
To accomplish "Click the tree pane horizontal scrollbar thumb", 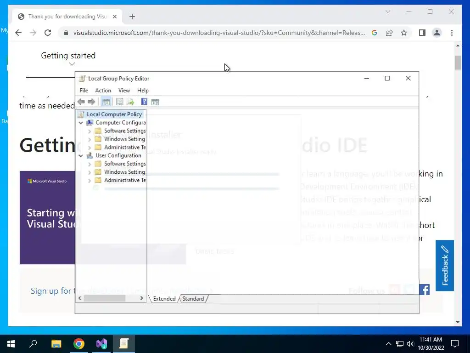I will pos(104,298).
